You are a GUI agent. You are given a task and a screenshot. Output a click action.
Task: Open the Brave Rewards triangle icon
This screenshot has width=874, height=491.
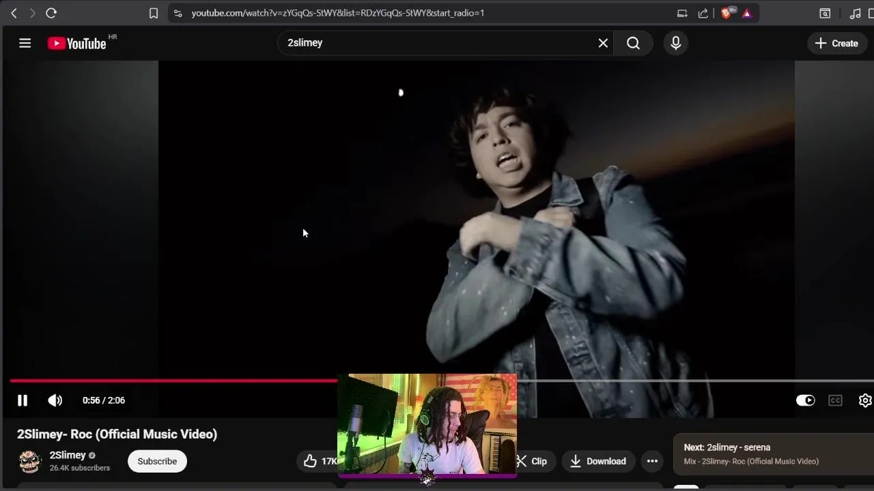[747, 13]
